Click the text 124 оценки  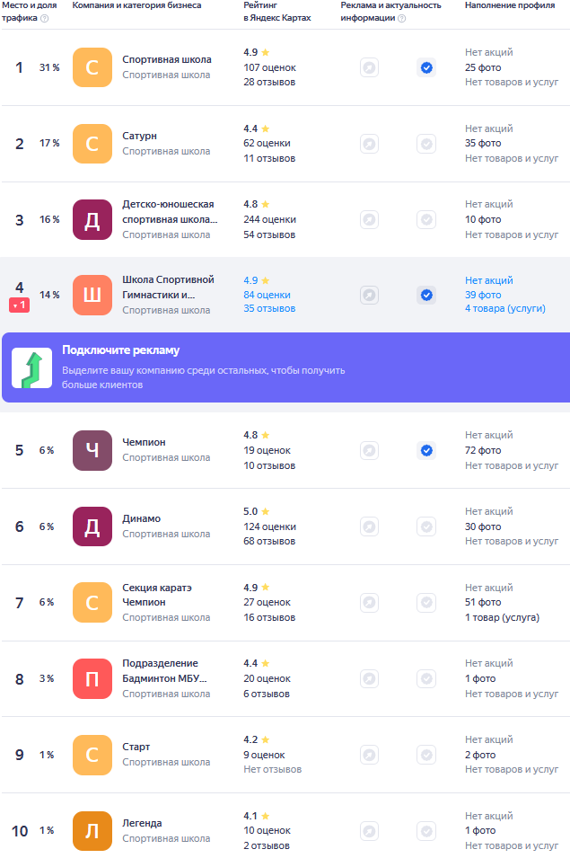coord(269,526)
